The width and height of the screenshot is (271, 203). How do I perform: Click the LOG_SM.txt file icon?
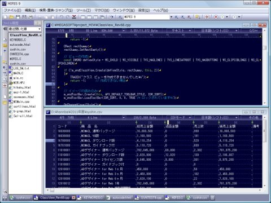(11, 68)
